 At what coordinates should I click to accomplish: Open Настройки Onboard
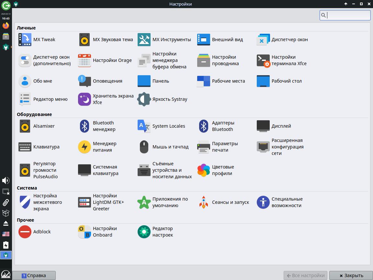pos(97,232)
